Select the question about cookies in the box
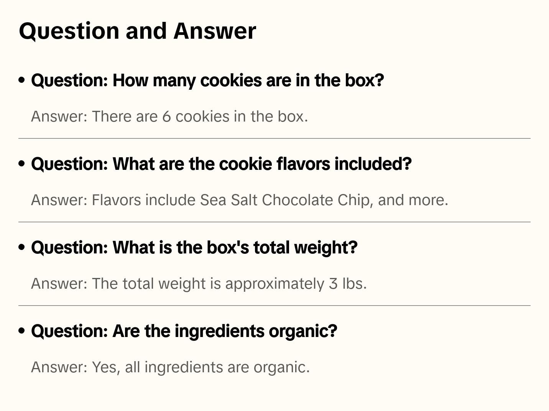 coord(207,81)
